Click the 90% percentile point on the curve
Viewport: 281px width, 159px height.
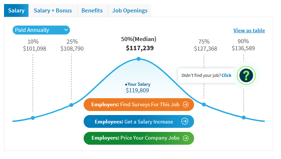(244, 117)
